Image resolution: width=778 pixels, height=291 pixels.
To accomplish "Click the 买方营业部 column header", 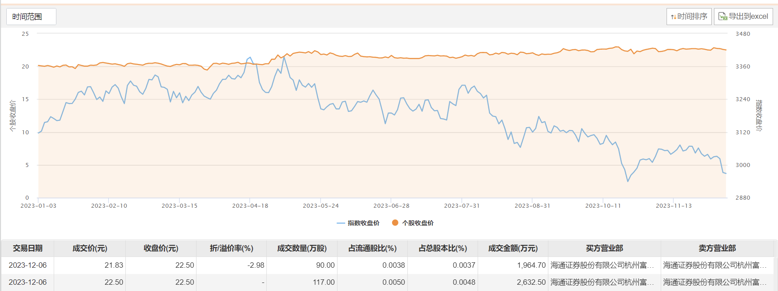I will tap(604, 248).
